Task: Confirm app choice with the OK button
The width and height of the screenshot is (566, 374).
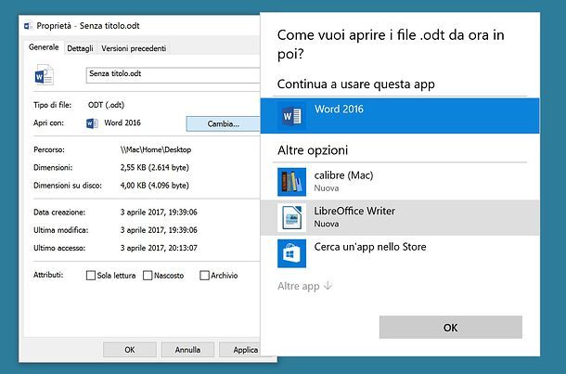Action: (451, 328)
